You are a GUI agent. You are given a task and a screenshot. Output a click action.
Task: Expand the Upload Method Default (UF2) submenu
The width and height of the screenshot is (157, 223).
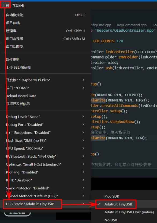pos(46,196)
